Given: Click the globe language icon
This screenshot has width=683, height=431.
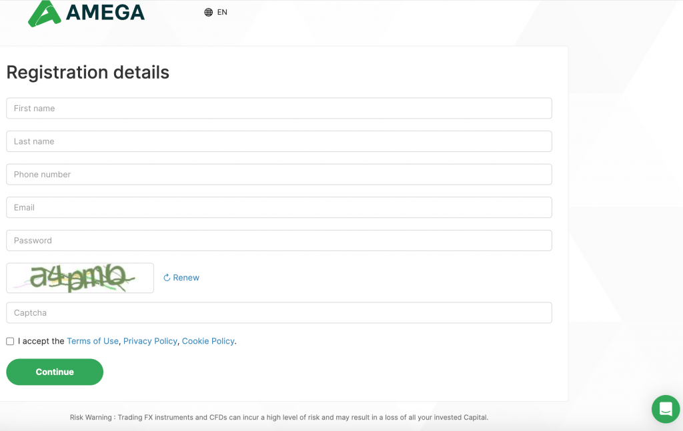Looking at the screenshot, I should 207,12.
